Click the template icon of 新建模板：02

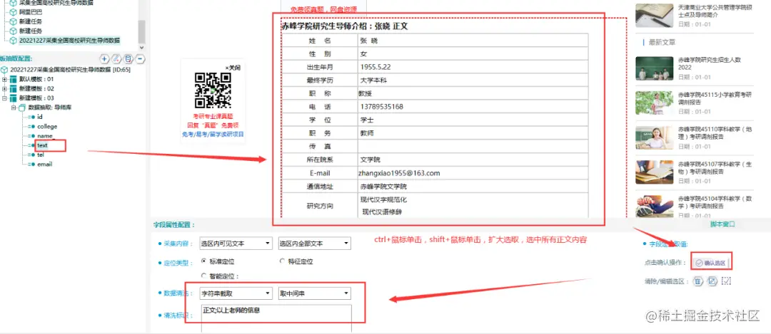point(14,89)
